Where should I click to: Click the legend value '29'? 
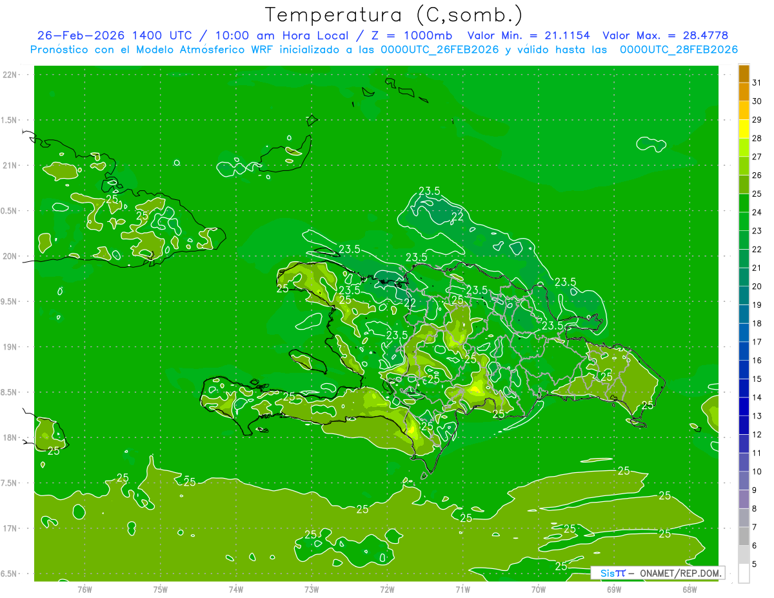[x=757, y=119]
